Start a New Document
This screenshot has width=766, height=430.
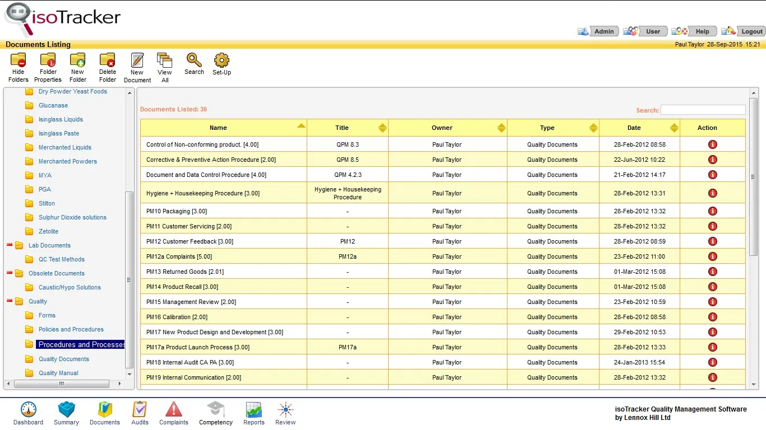point(137,66)
